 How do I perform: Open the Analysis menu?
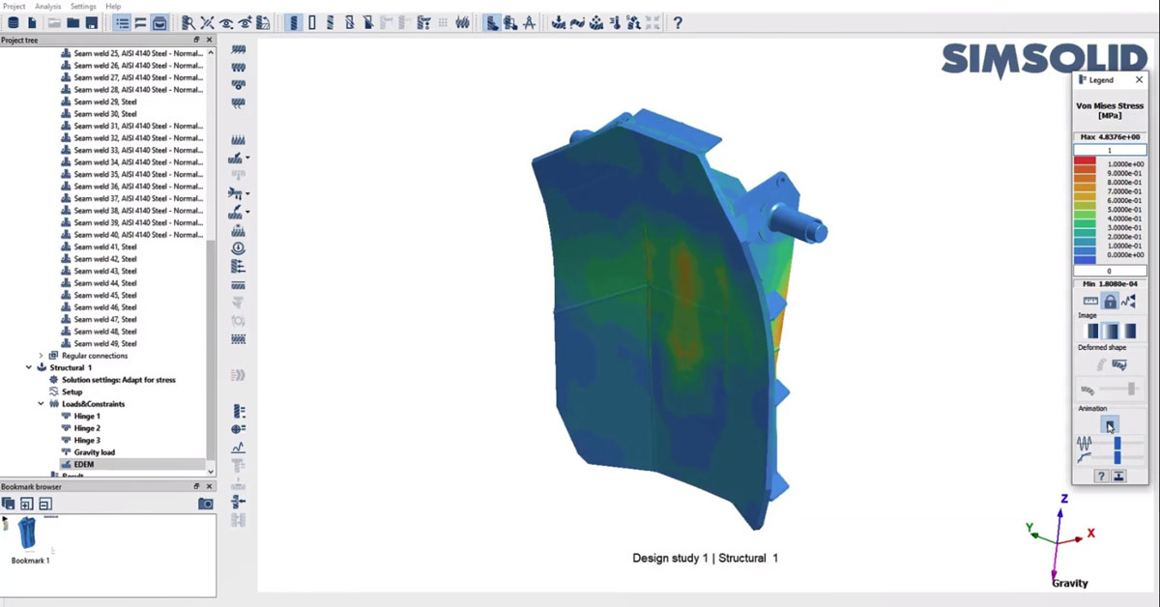[46, 5]
